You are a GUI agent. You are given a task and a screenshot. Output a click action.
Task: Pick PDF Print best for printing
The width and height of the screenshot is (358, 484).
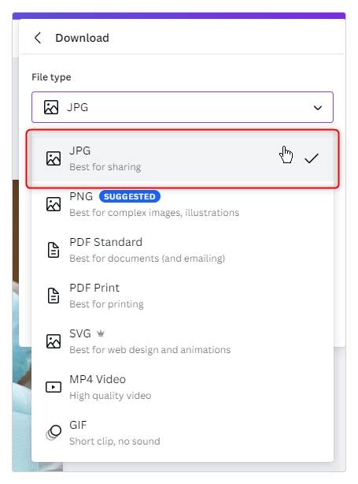click(183, 296)
